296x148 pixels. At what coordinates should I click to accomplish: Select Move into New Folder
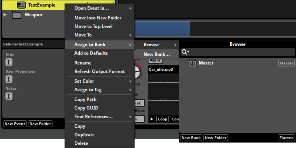point(100,18)
